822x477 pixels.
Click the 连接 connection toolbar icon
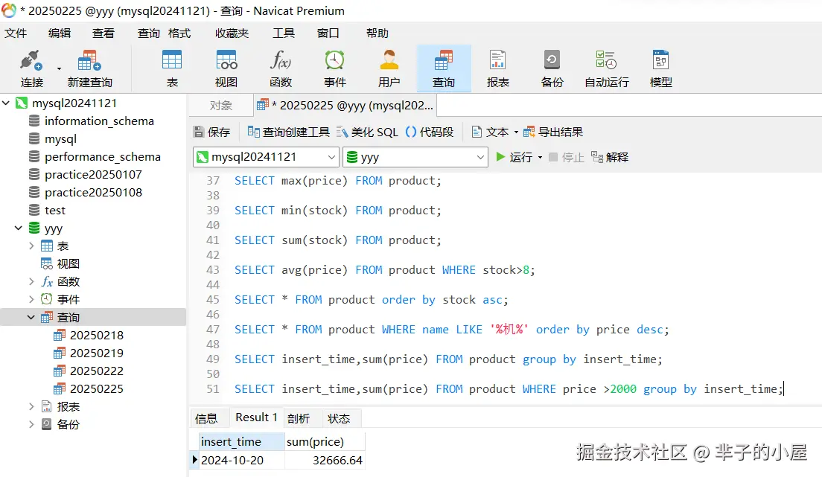click(x=31, y=68)
